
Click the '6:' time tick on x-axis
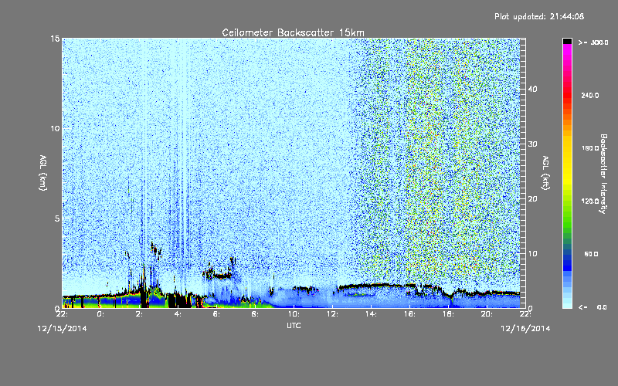[x=216, y=314]
